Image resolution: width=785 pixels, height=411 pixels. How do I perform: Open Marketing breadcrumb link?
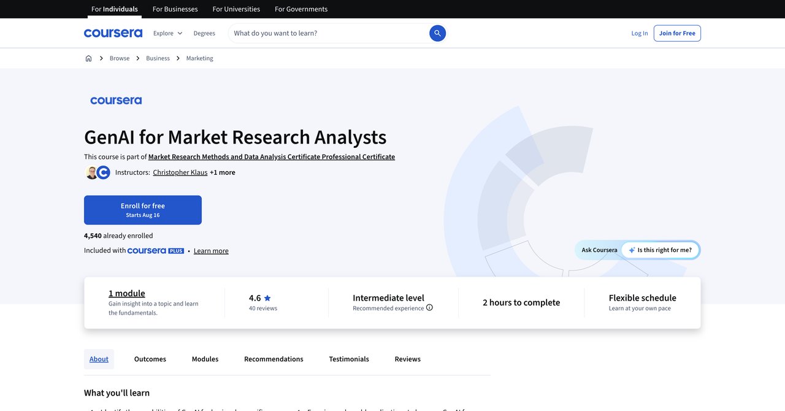pyautogui.click(x=200, y=58)
